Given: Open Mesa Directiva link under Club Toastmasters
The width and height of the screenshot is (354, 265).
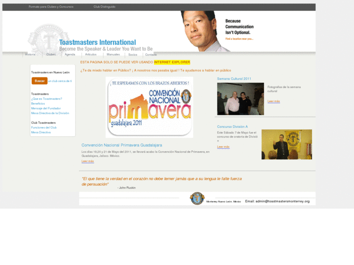Looking at the screenshot, I should point(41,132).
